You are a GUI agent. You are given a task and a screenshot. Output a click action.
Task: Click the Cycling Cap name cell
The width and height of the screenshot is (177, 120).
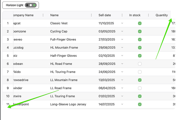point(72,31)
